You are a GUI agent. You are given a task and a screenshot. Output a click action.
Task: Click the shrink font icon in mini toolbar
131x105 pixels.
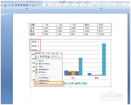(51, 53)
